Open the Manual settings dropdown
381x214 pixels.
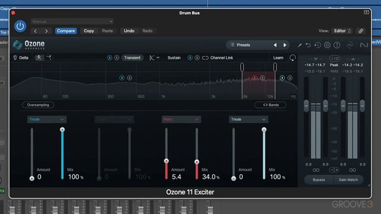72,21
